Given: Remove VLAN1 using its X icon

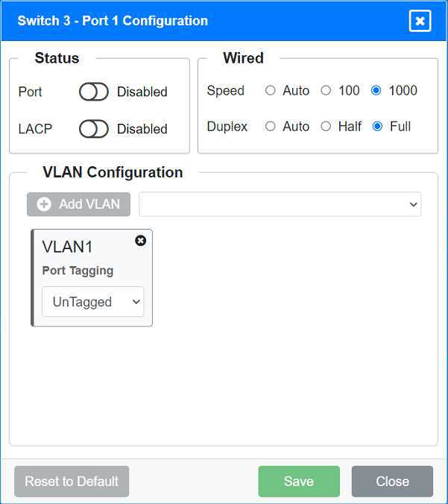Looking at the screenshot, I should click(140, 241).
